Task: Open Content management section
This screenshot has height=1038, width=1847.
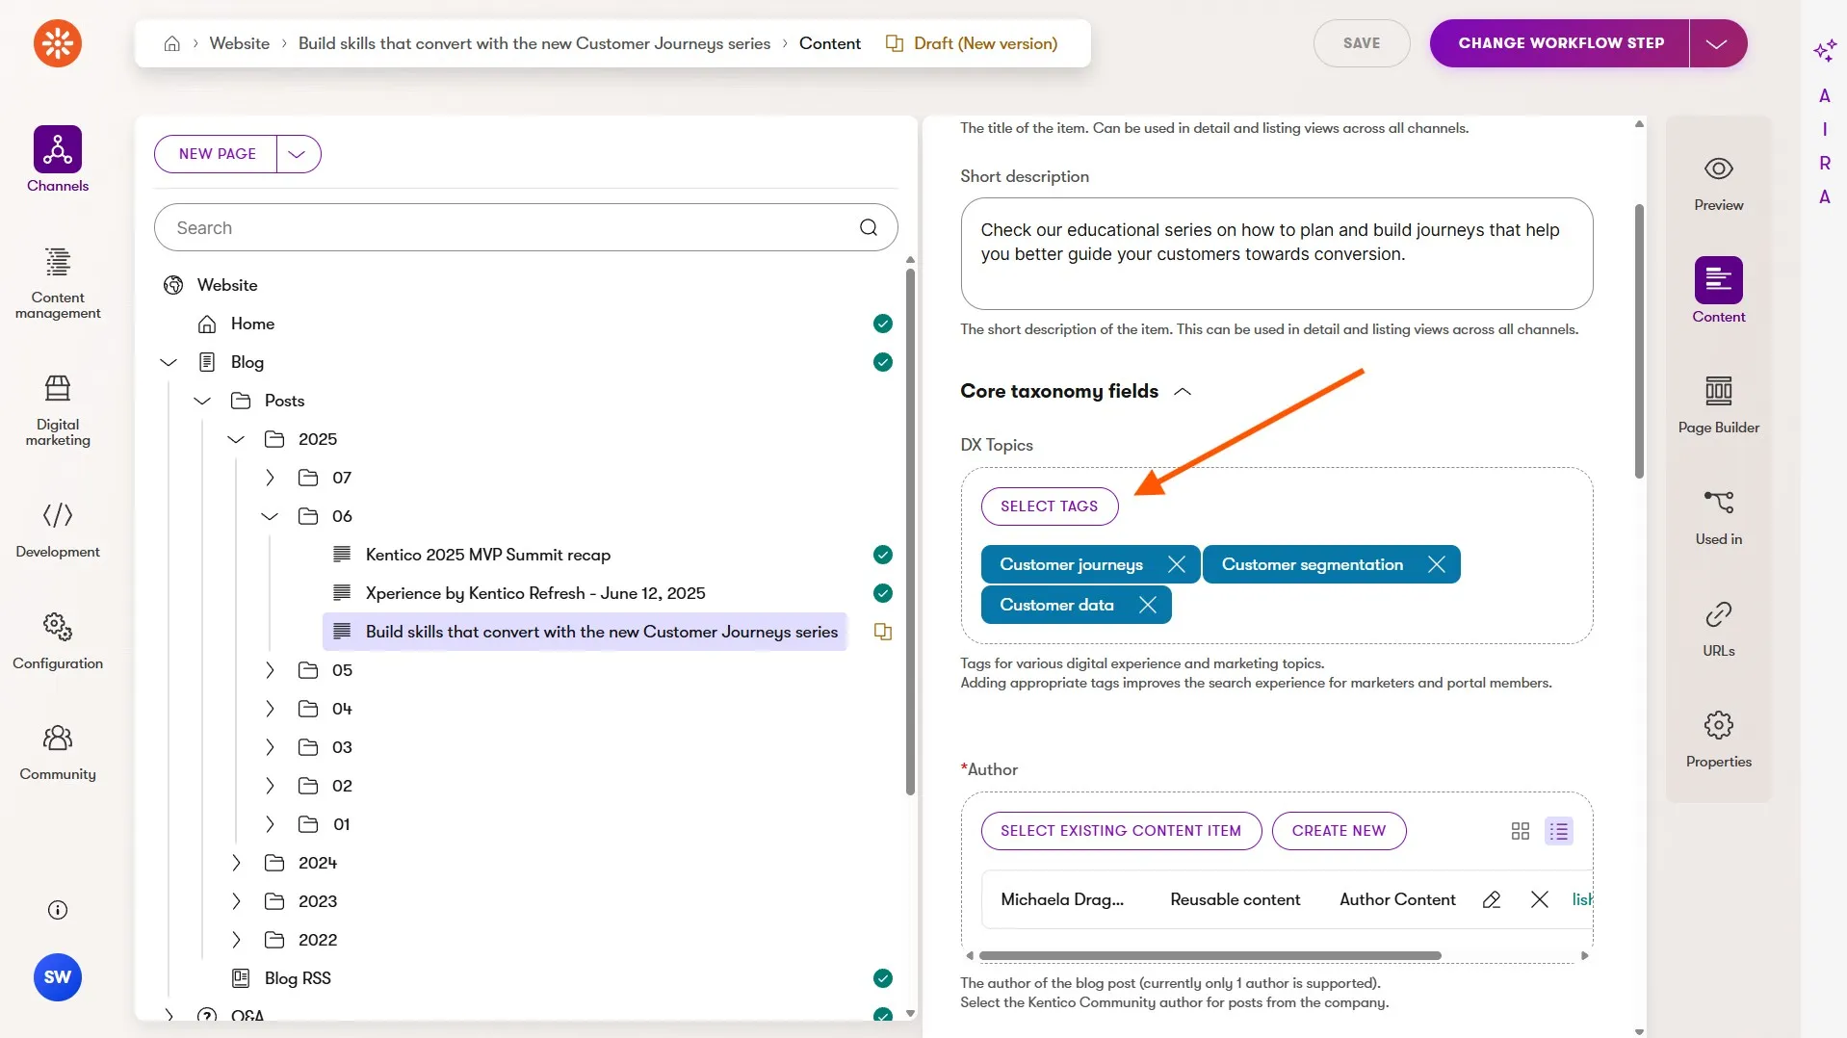Action: pyautogui.click(x=58, y=283)
